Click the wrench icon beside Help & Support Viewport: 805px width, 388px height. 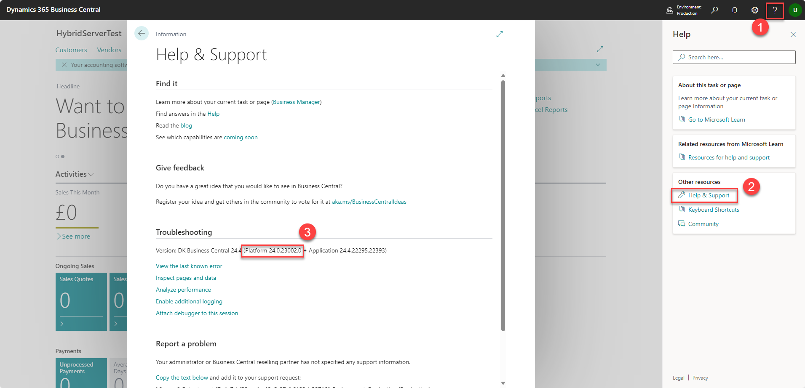[682, 195]
